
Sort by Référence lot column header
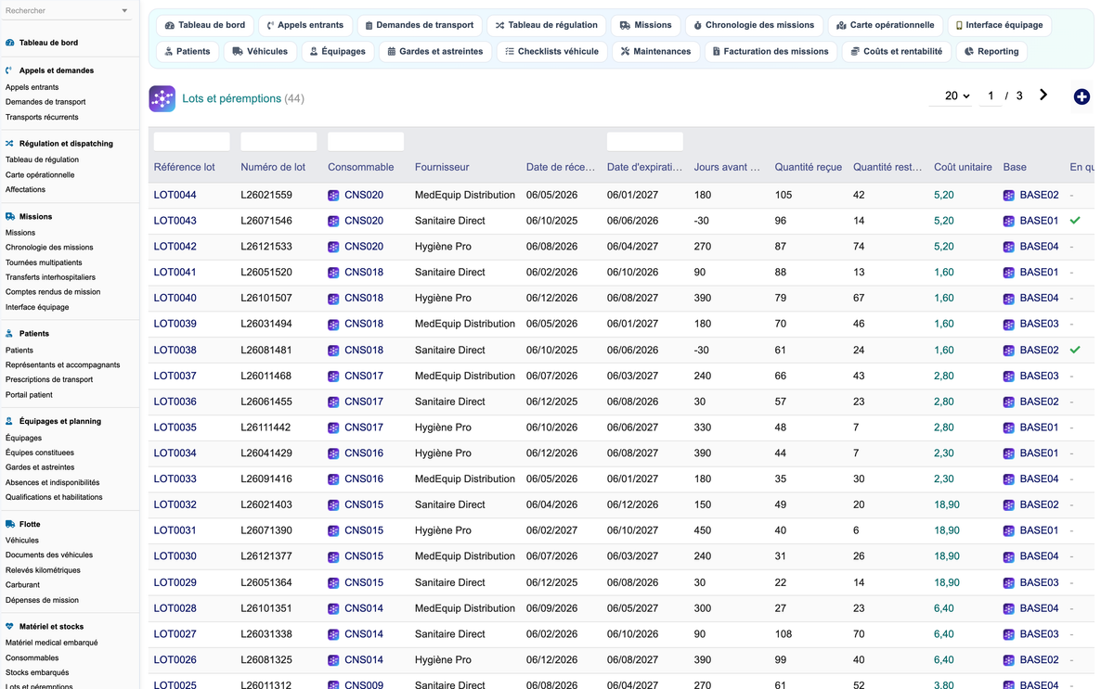tap(184, 167)
